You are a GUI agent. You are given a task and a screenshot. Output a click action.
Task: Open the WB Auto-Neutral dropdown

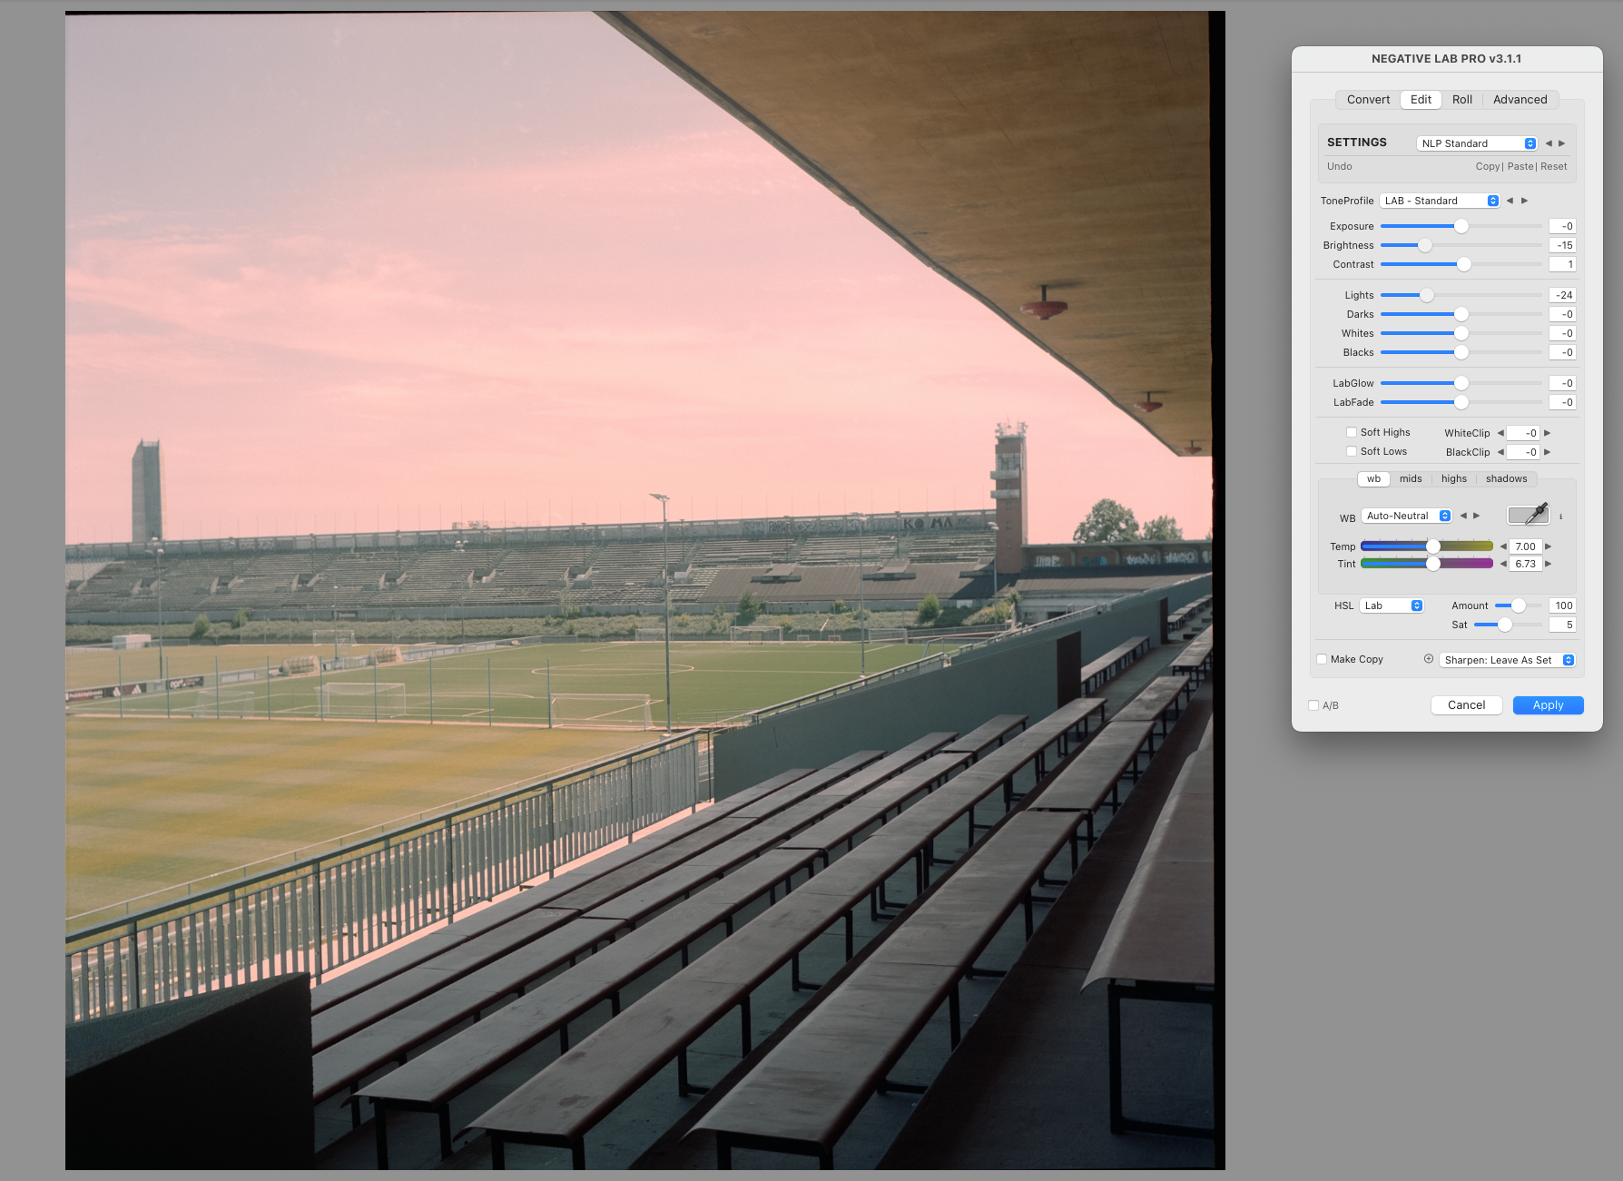1407,516
